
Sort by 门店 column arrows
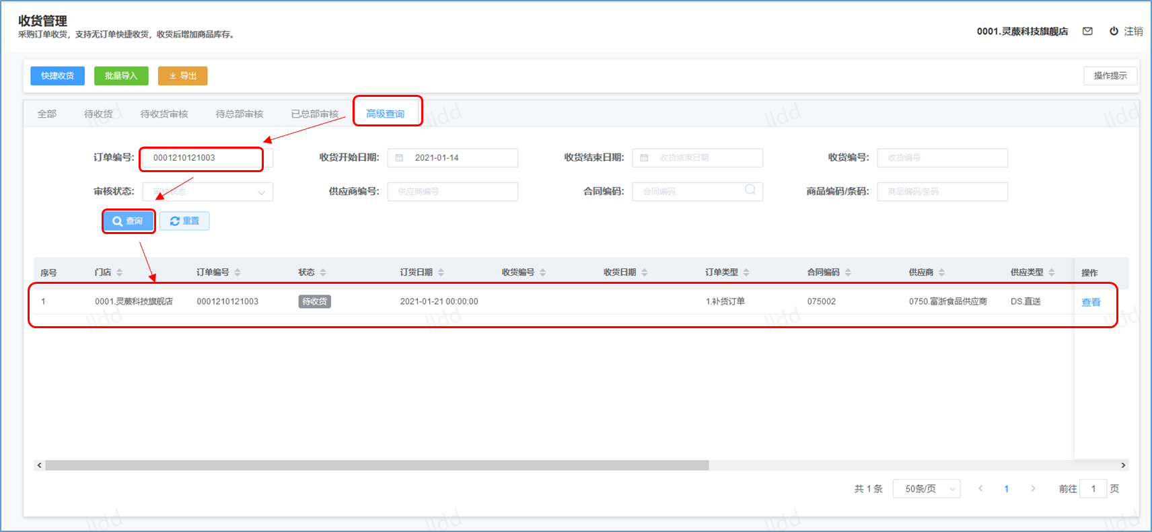(x=119, y=272)
